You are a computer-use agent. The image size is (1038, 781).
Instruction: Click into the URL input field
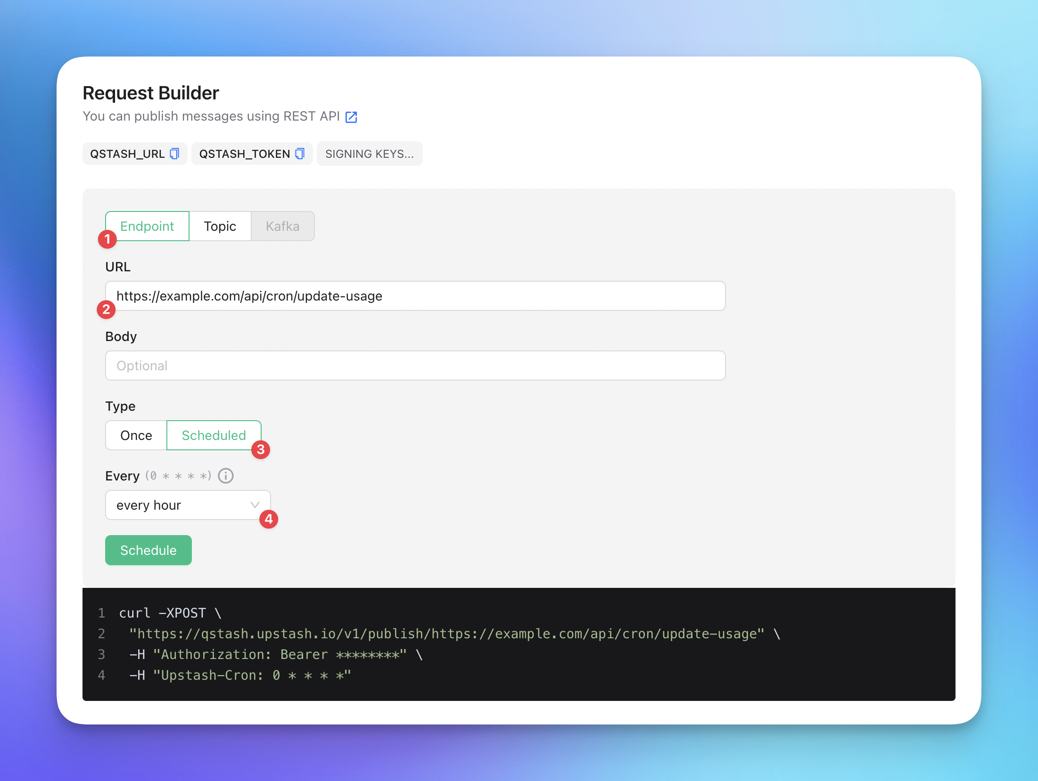click(x=415, y=296)
